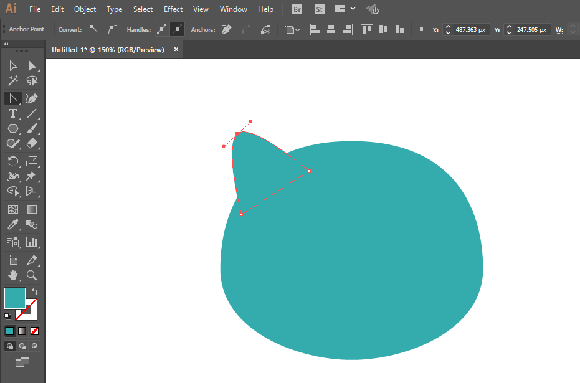Reset to default fill and stroke
This screenshot has width=580, height=383.
click(7, 316)
